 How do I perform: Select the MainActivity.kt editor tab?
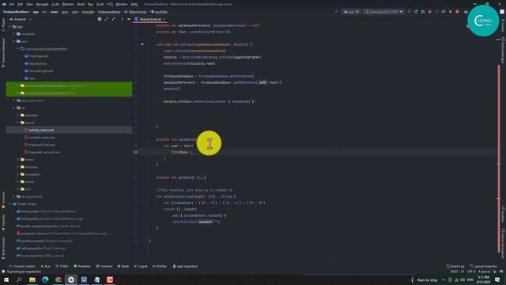[x=150, y=19]
